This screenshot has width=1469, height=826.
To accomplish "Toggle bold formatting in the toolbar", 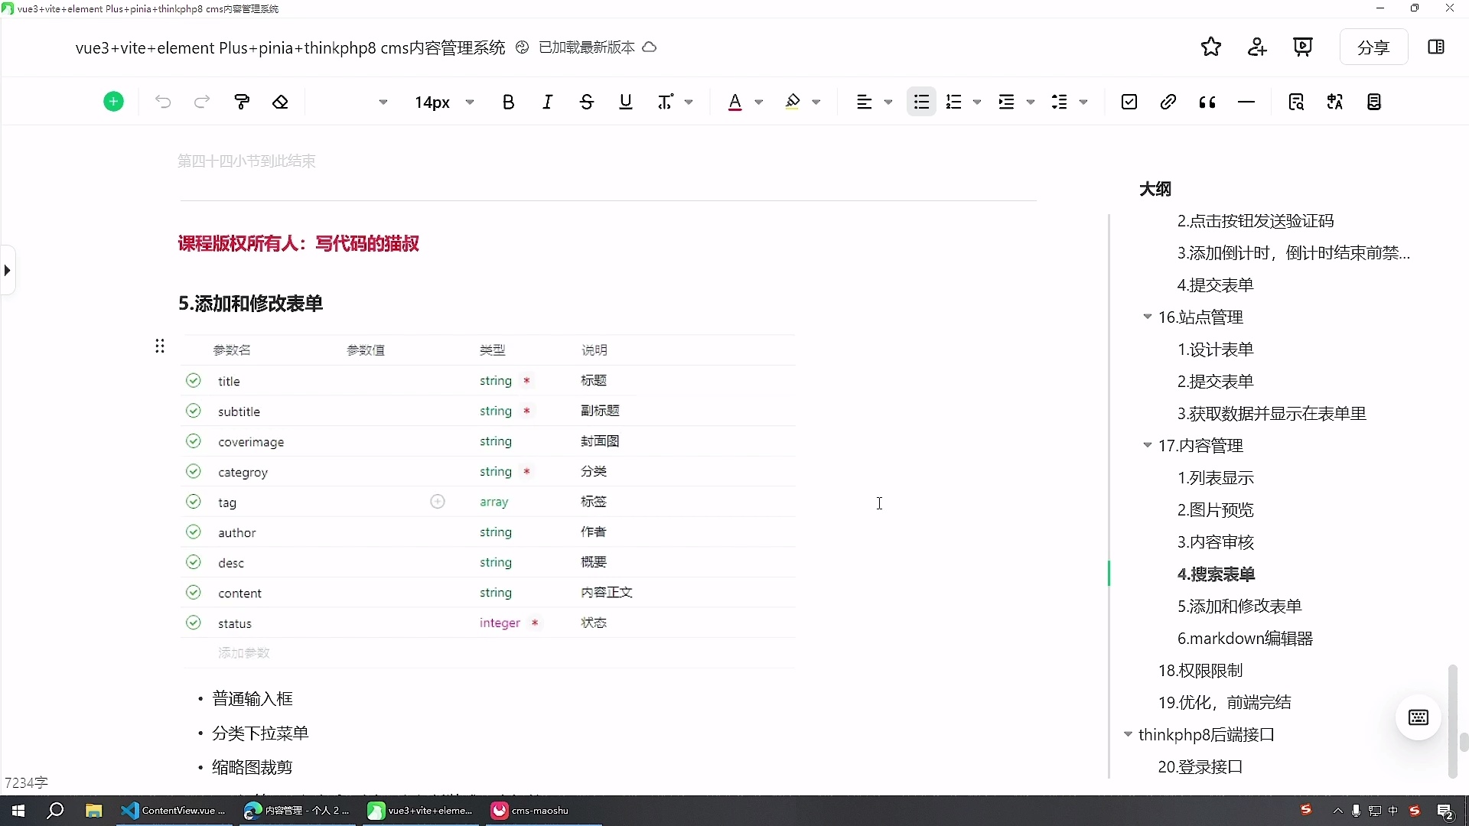I will [x=509, y=102].
